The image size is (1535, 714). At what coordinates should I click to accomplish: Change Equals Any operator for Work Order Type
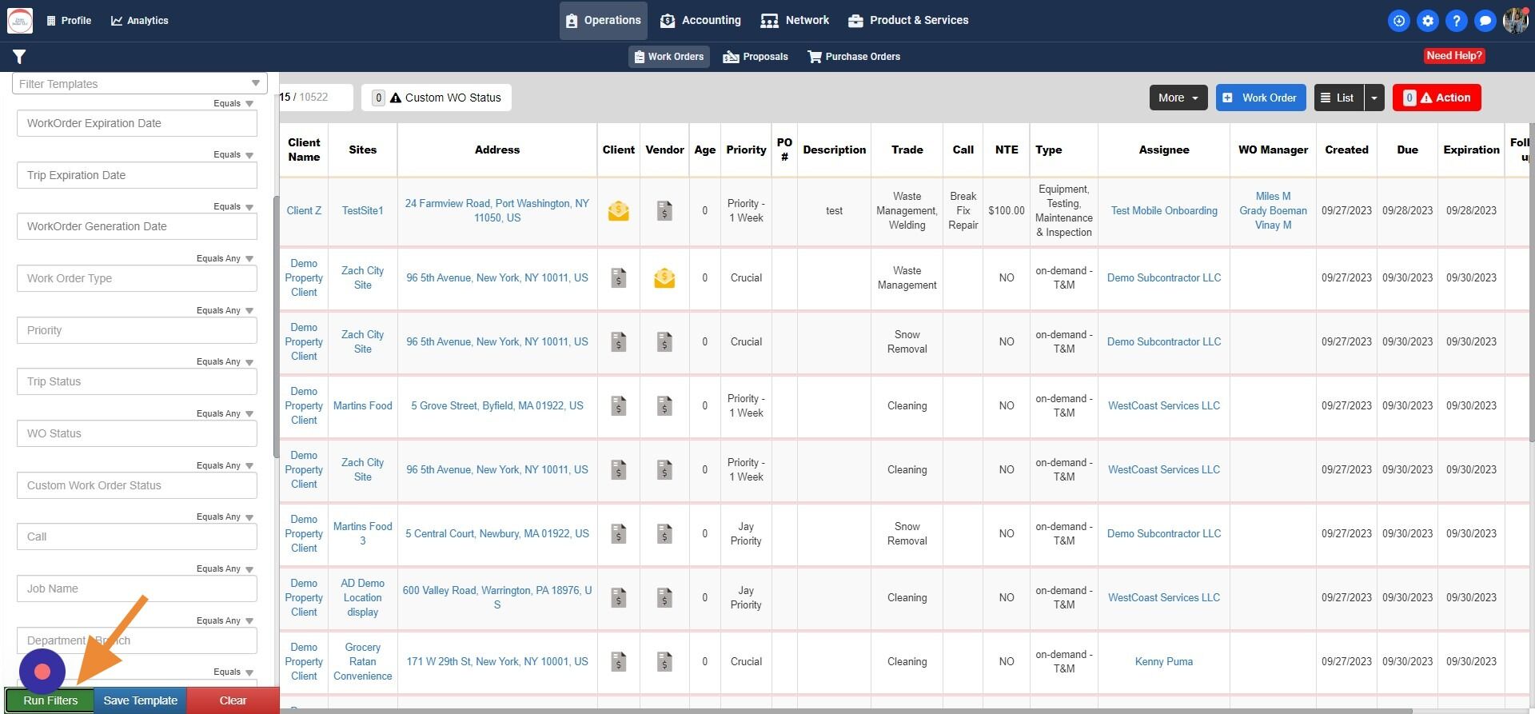click(x=225, y=259)
